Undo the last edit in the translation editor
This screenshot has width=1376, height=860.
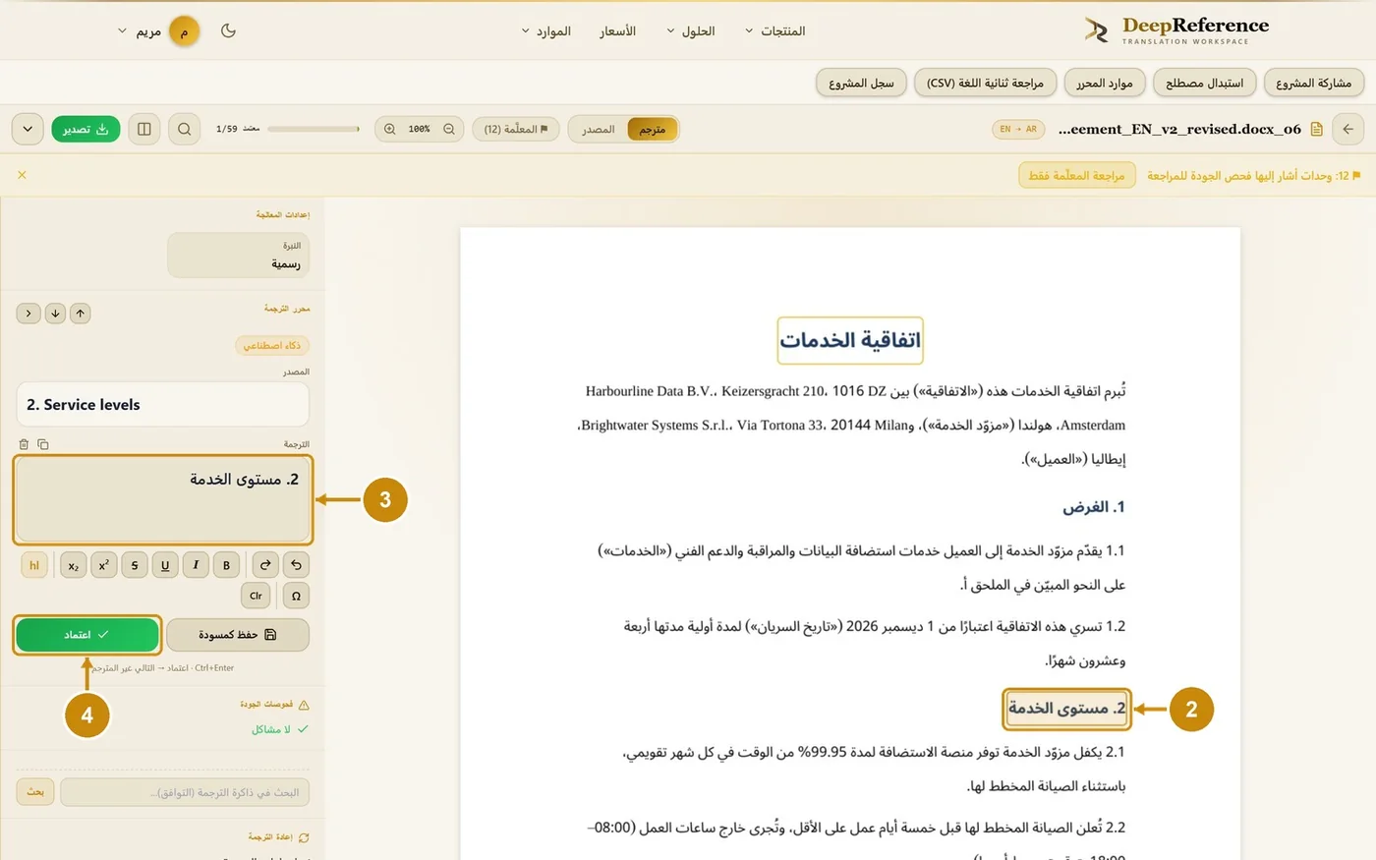[296, 564]
